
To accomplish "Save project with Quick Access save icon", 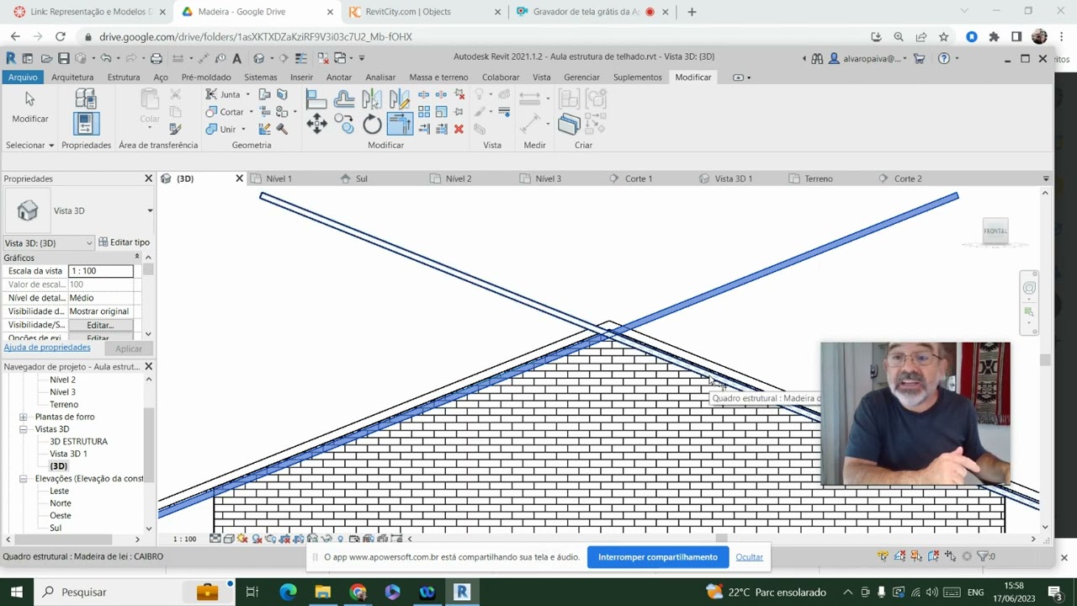I will [64, 58].
